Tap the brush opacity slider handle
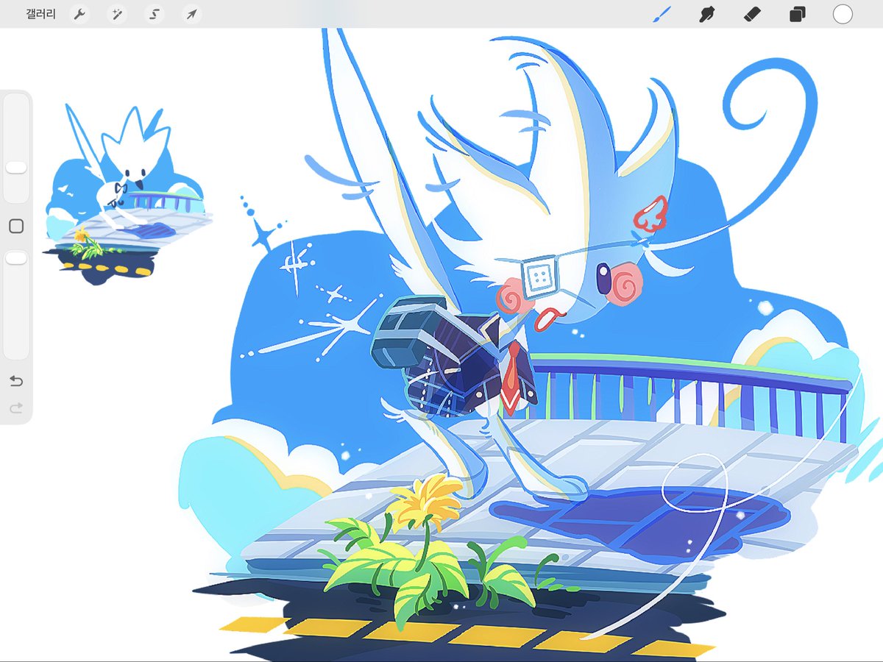 click(16, 258)
